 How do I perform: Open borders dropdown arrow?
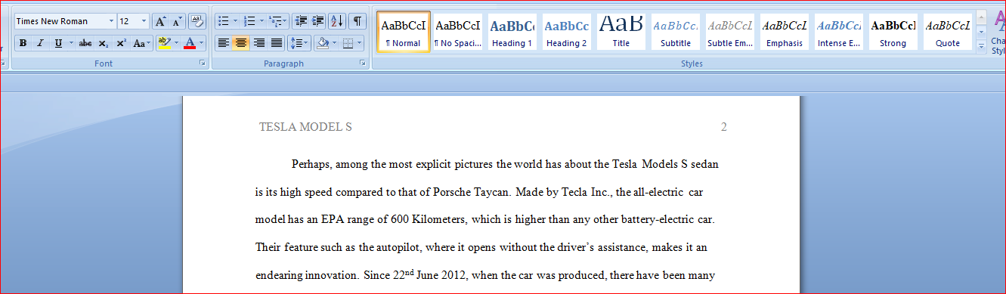click(360, 43)
